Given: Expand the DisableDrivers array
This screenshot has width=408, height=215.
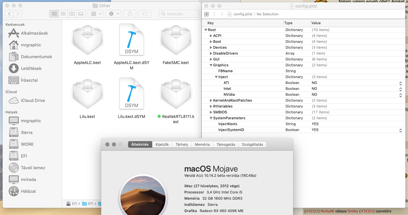Looking at the screenshot, I should coord(211,53).
